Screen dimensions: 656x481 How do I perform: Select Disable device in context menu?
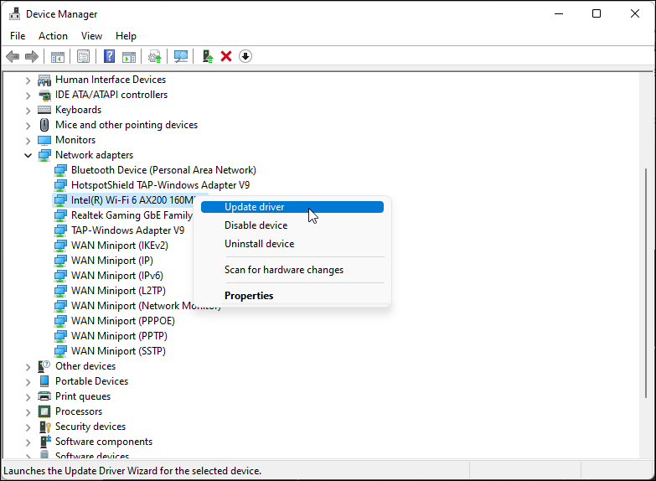[x=256, y=225]
